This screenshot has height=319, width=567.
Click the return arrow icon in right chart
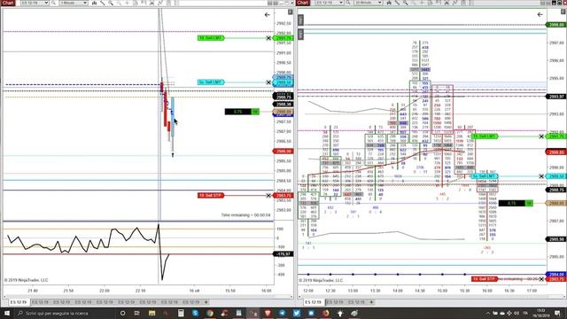click(x=540, y=14)
